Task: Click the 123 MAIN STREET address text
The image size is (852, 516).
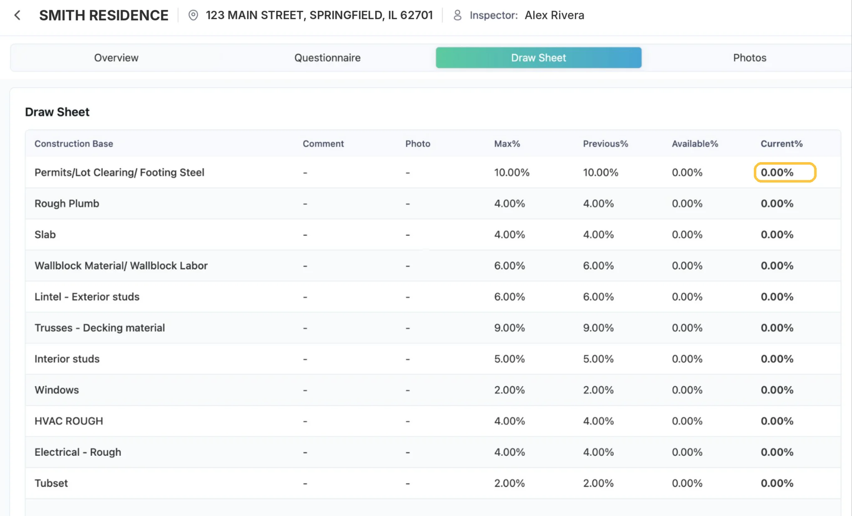Action: tap(319, 15)
